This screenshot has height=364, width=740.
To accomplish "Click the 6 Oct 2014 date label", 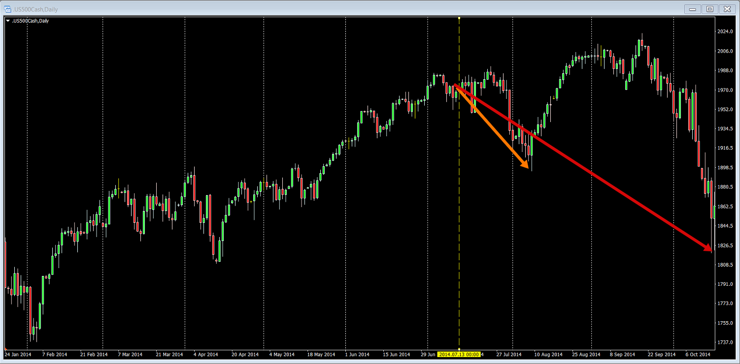I will (698, 354).
